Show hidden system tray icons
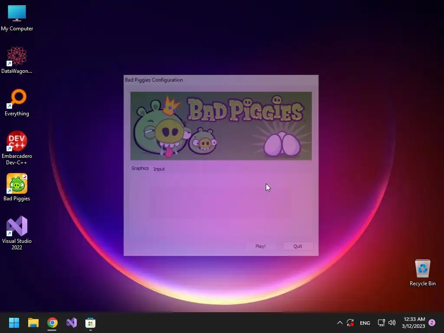Viewport: 444px width, 333px height. point(340,323)
